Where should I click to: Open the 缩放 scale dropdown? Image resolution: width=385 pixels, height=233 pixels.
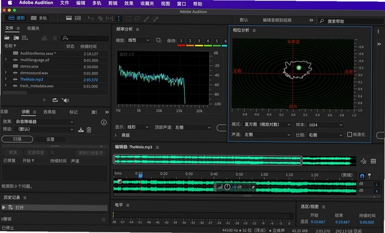point(139,40)
